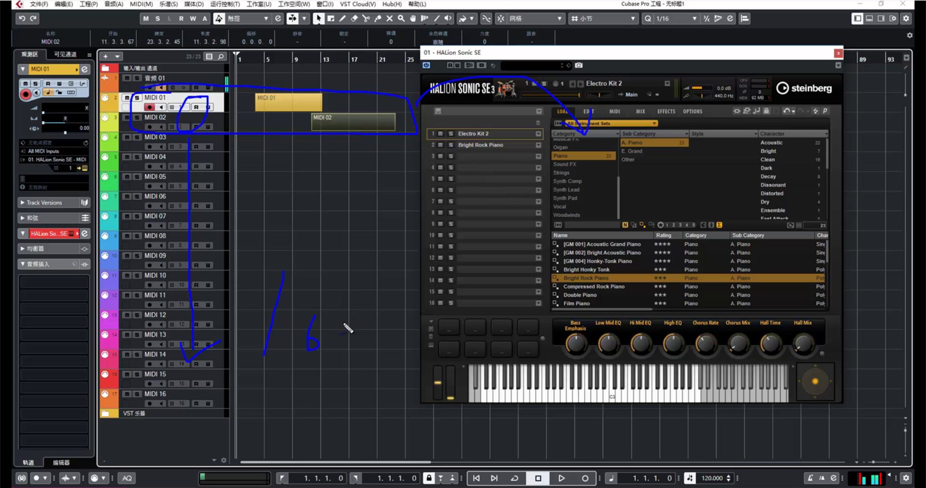
Task: Open the VST Cloud(V) menu
Action: (x=358, y=4)
